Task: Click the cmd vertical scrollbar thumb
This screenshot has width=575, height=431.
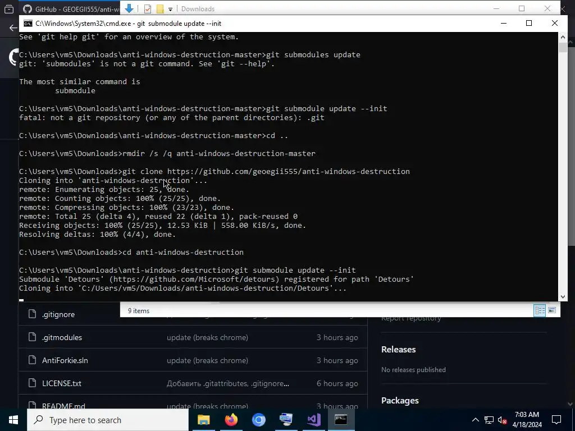Action: click(x=563, y=48)
